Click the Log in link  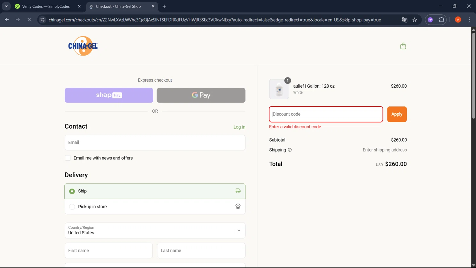[239, 127]
